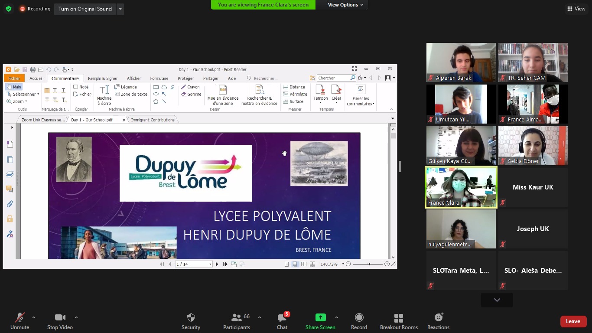Image resolution: width=592 pixels, height=333 pixels.
Task: Choose the Surface measure tool
Action: 293,101
